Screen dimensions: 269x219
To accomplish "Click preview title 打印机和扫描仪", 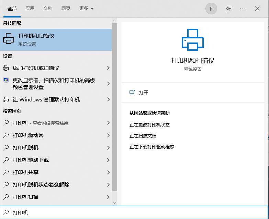I will tap(193, 61).
